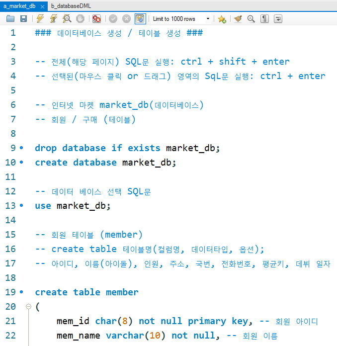
Task: Close the a_market_db tab
Action: (43, 7)
